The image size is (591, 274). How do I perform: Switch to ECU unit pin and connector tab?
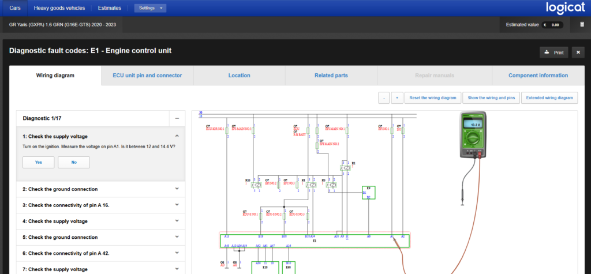point(147,76)
